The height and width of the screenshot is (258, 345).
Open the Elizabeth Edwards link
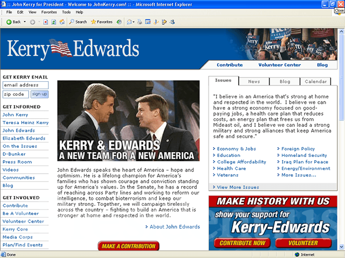coord(24,139)
